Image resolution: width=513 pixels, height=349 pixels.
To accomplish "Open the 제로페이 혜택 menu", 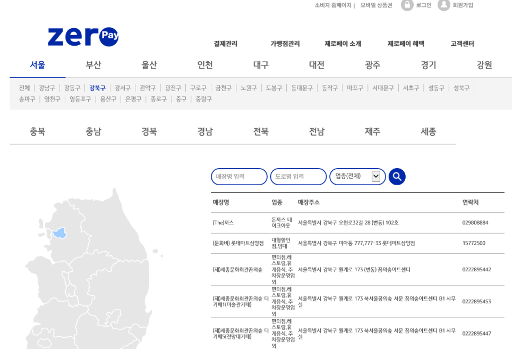I will (x=406, y=44).
